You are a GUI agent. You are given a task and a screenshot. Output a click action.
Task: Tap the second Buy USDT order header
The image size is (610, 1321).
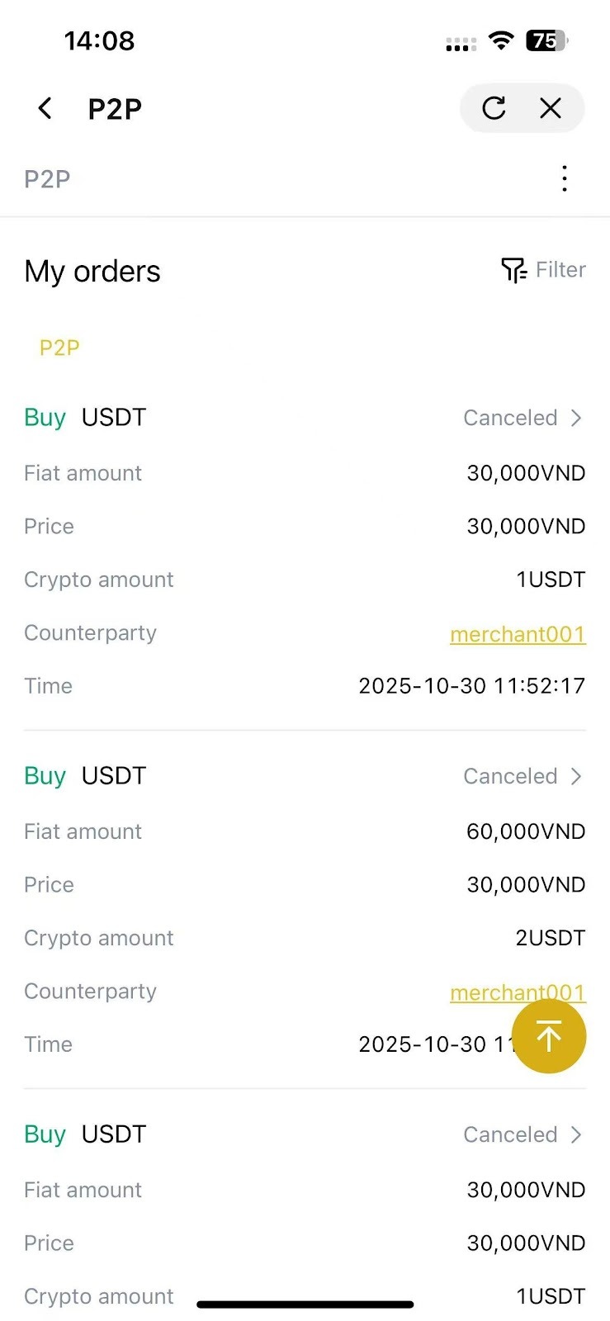[85, 776]
